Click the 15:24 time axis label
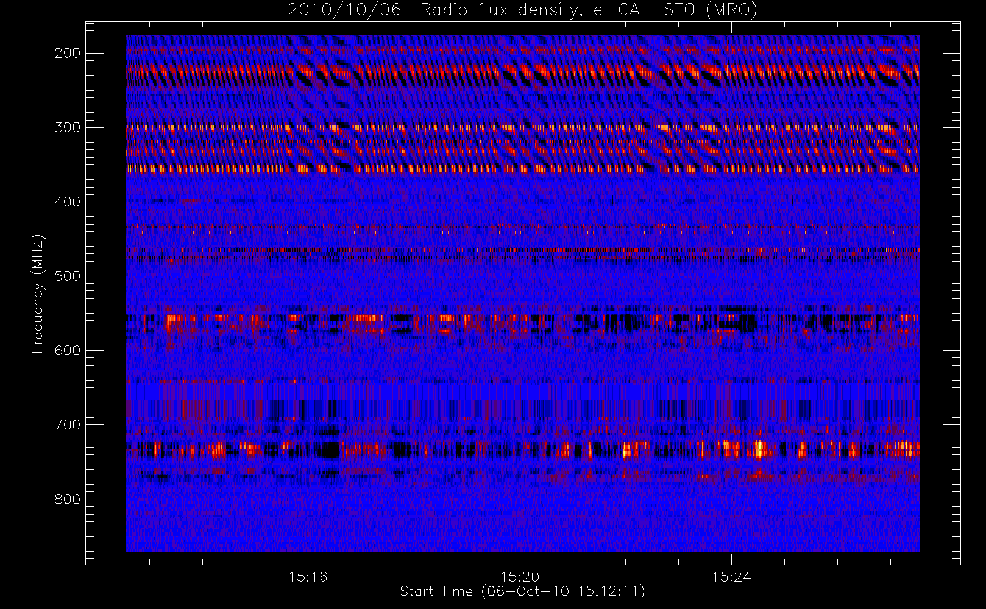986x609 pixels. point(731,577)
